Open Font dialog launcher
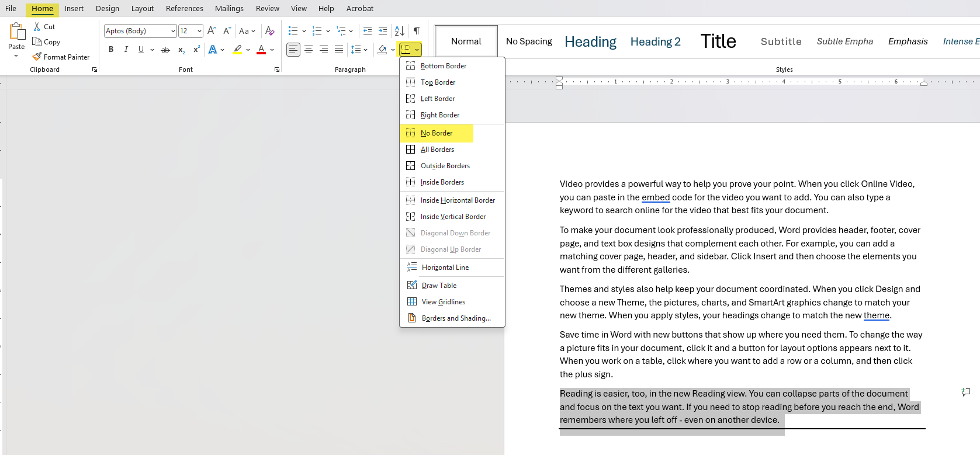 277,70
